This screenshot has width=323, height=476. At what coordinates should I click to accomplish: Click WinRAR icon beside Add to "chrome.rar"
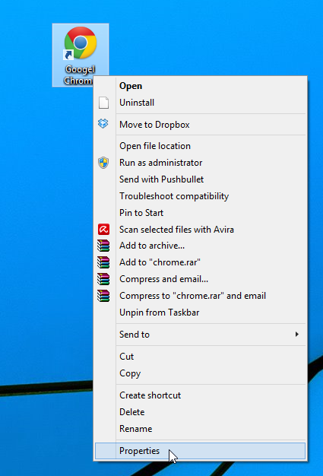click(103, 262)
